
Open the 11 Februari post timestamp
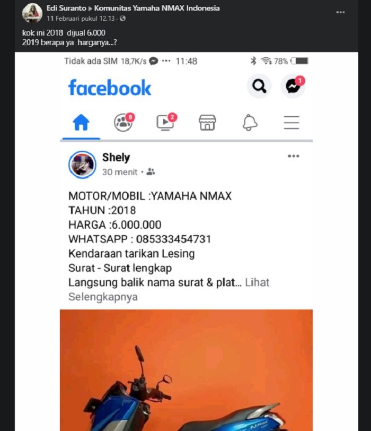pyautogui.click(x=81, y=19)
